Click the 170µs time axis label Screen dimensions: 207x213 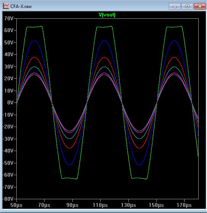click(184, 205)
